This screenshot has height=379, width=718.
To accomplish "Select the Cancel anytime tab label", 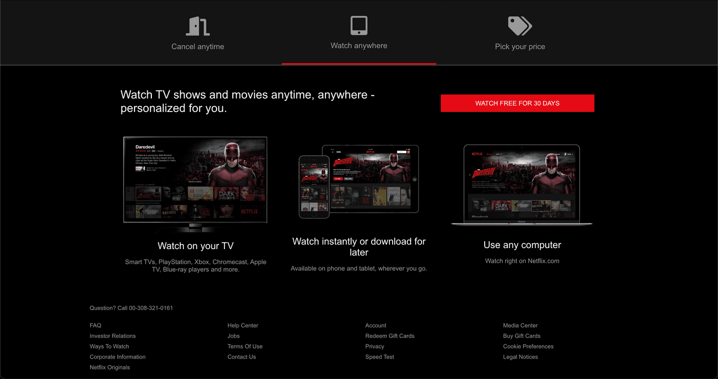I will 198,47.
